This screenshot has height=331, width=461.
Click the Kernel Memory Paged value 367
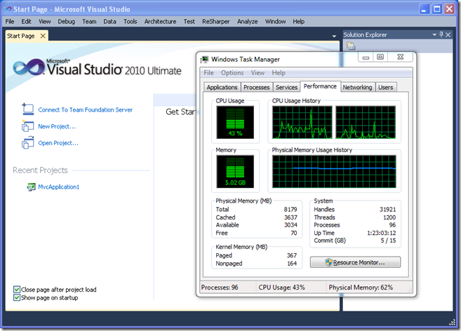coord(292,255)
